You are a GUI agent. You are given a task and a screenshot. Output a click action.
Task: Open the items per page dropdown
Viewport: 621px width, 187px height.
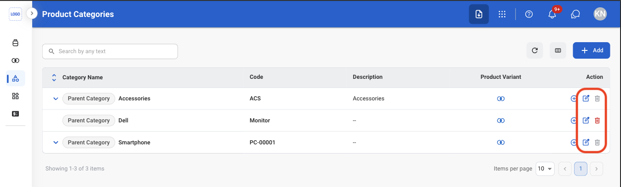(x=545, y=169)
